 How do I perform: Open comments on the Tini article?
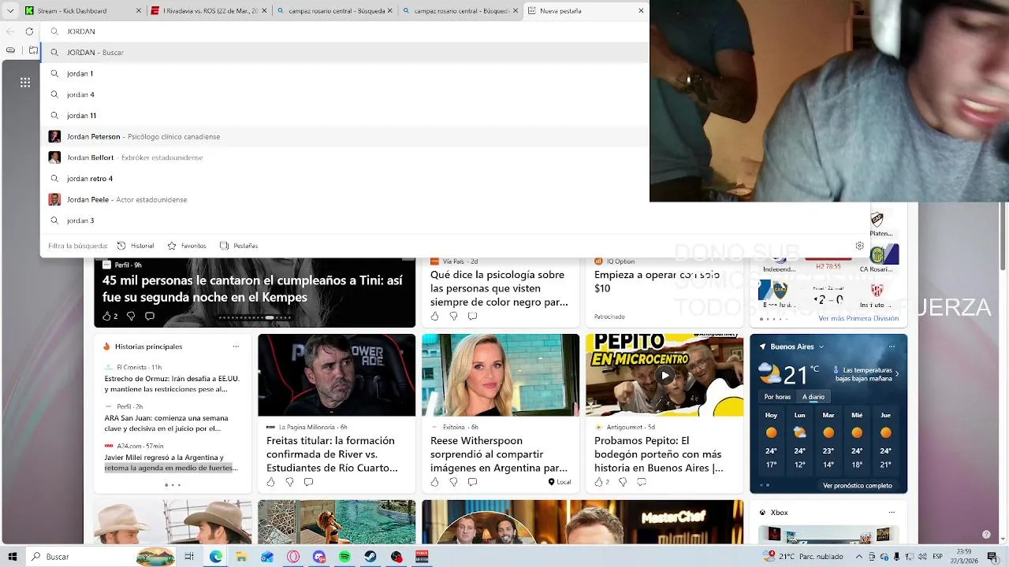click(x=150, y=316)
